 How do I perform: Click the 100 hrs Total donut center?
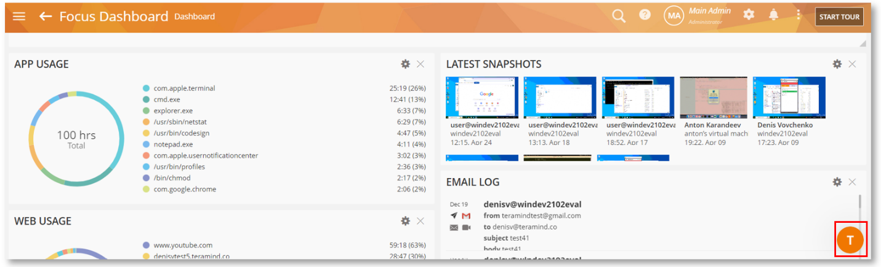76,139
